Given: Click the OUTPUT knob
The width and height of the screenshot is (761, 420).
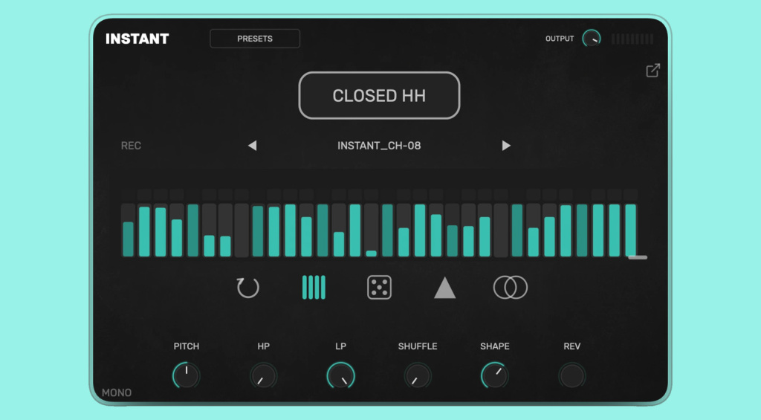Looking at the screenshot, I should pyautogui.click(x=592, y=39).
